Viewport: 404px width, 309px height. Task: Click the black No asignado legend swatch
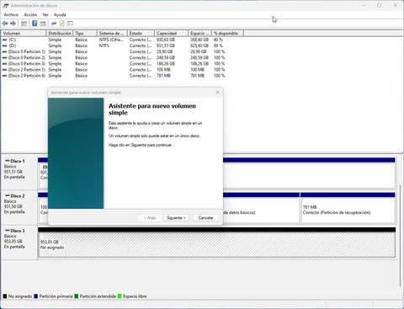(x=5, y=296)
